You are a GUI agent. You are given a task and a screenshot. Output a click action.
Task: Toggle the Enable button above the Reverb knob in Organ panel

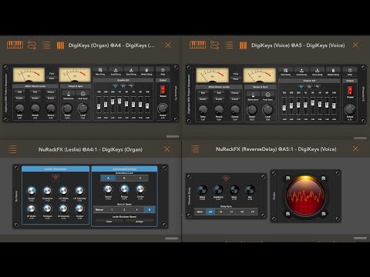point(35,98)
